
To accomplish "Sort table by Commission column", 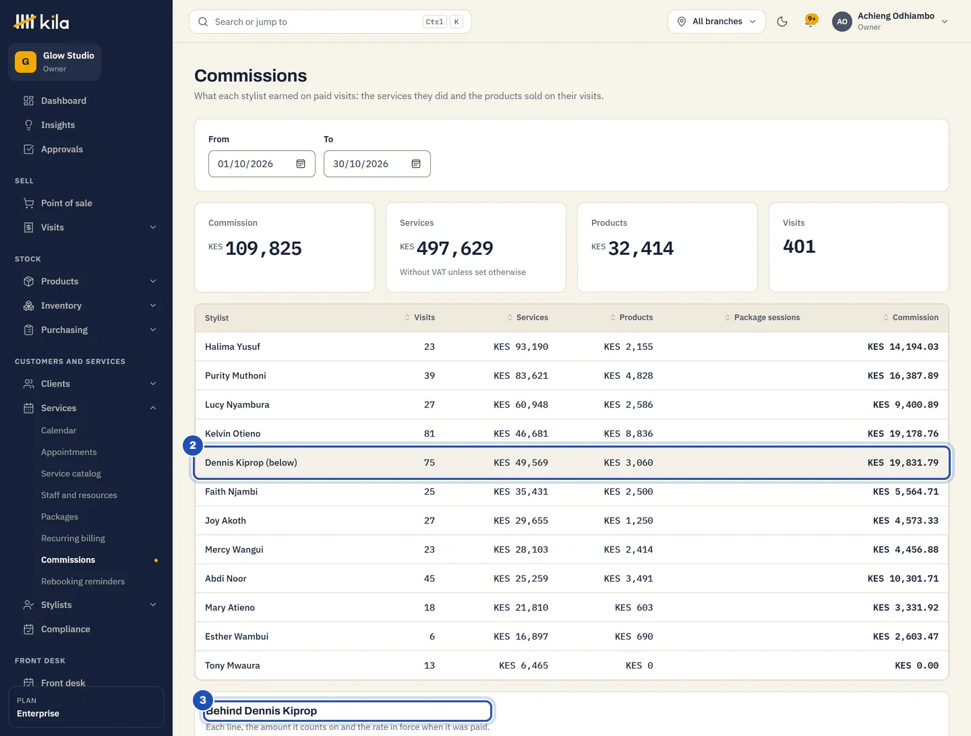I will point(910,317).
